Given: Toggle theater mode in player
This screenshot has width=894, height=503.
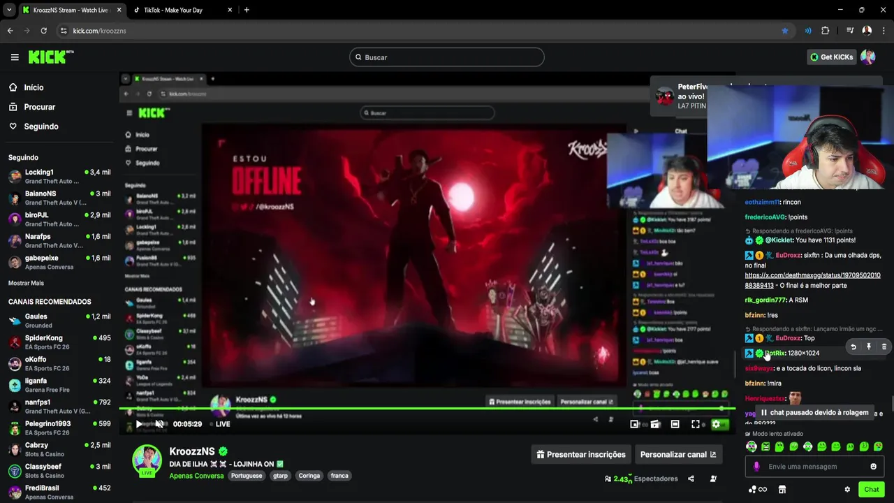Looking at the screenshot, I should [675, 424].
